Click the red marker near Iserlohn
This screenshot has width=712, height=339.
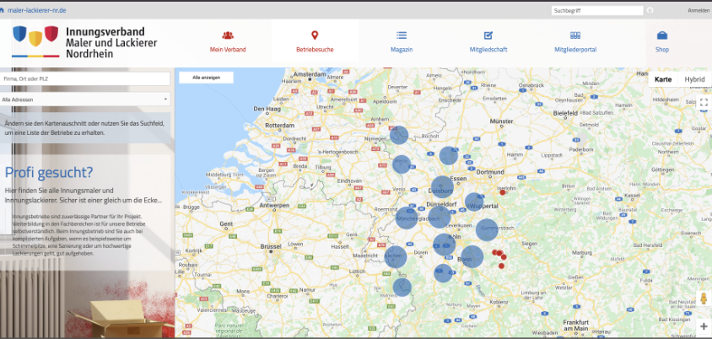tap(503, 192)
